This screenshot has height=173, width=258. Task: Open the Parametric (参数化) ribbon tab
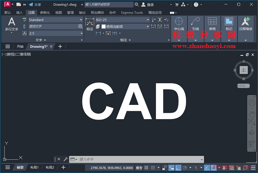[45, 12]
